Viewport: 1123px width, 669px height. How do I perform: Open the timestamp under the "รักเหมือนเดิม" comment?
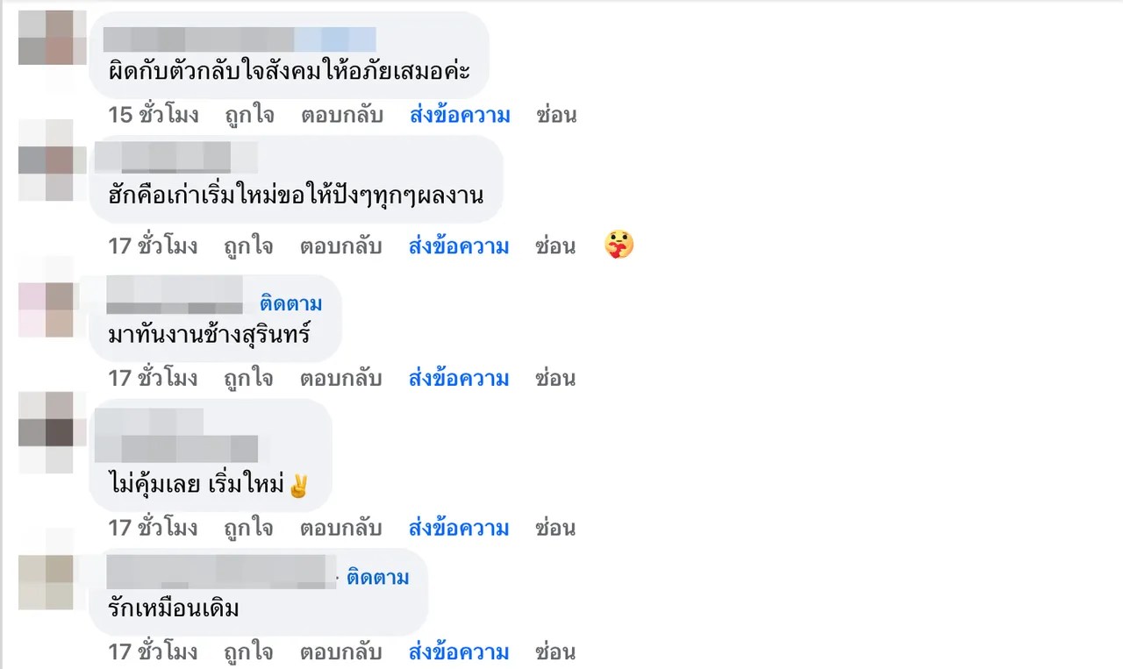click(x=154, y=652)
